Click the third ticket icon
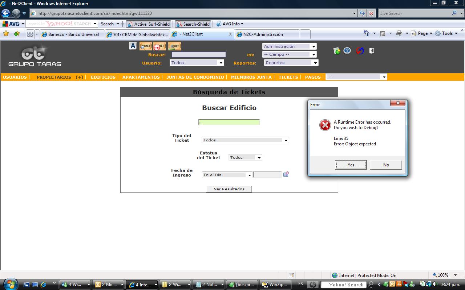 tap(175, 46)
